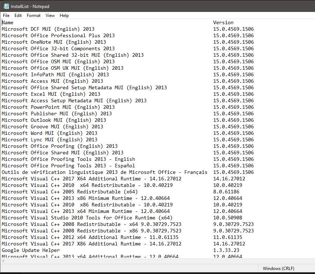Click the Version header text
This screenshot has width=315, height=274.
click(x=223, y=22)
